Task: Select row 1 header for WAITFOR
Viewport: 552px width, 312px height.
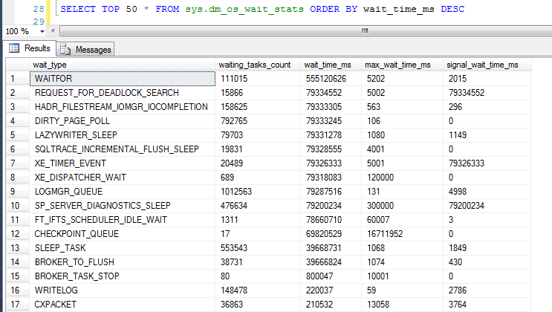Action: click(x=14, y=79)
